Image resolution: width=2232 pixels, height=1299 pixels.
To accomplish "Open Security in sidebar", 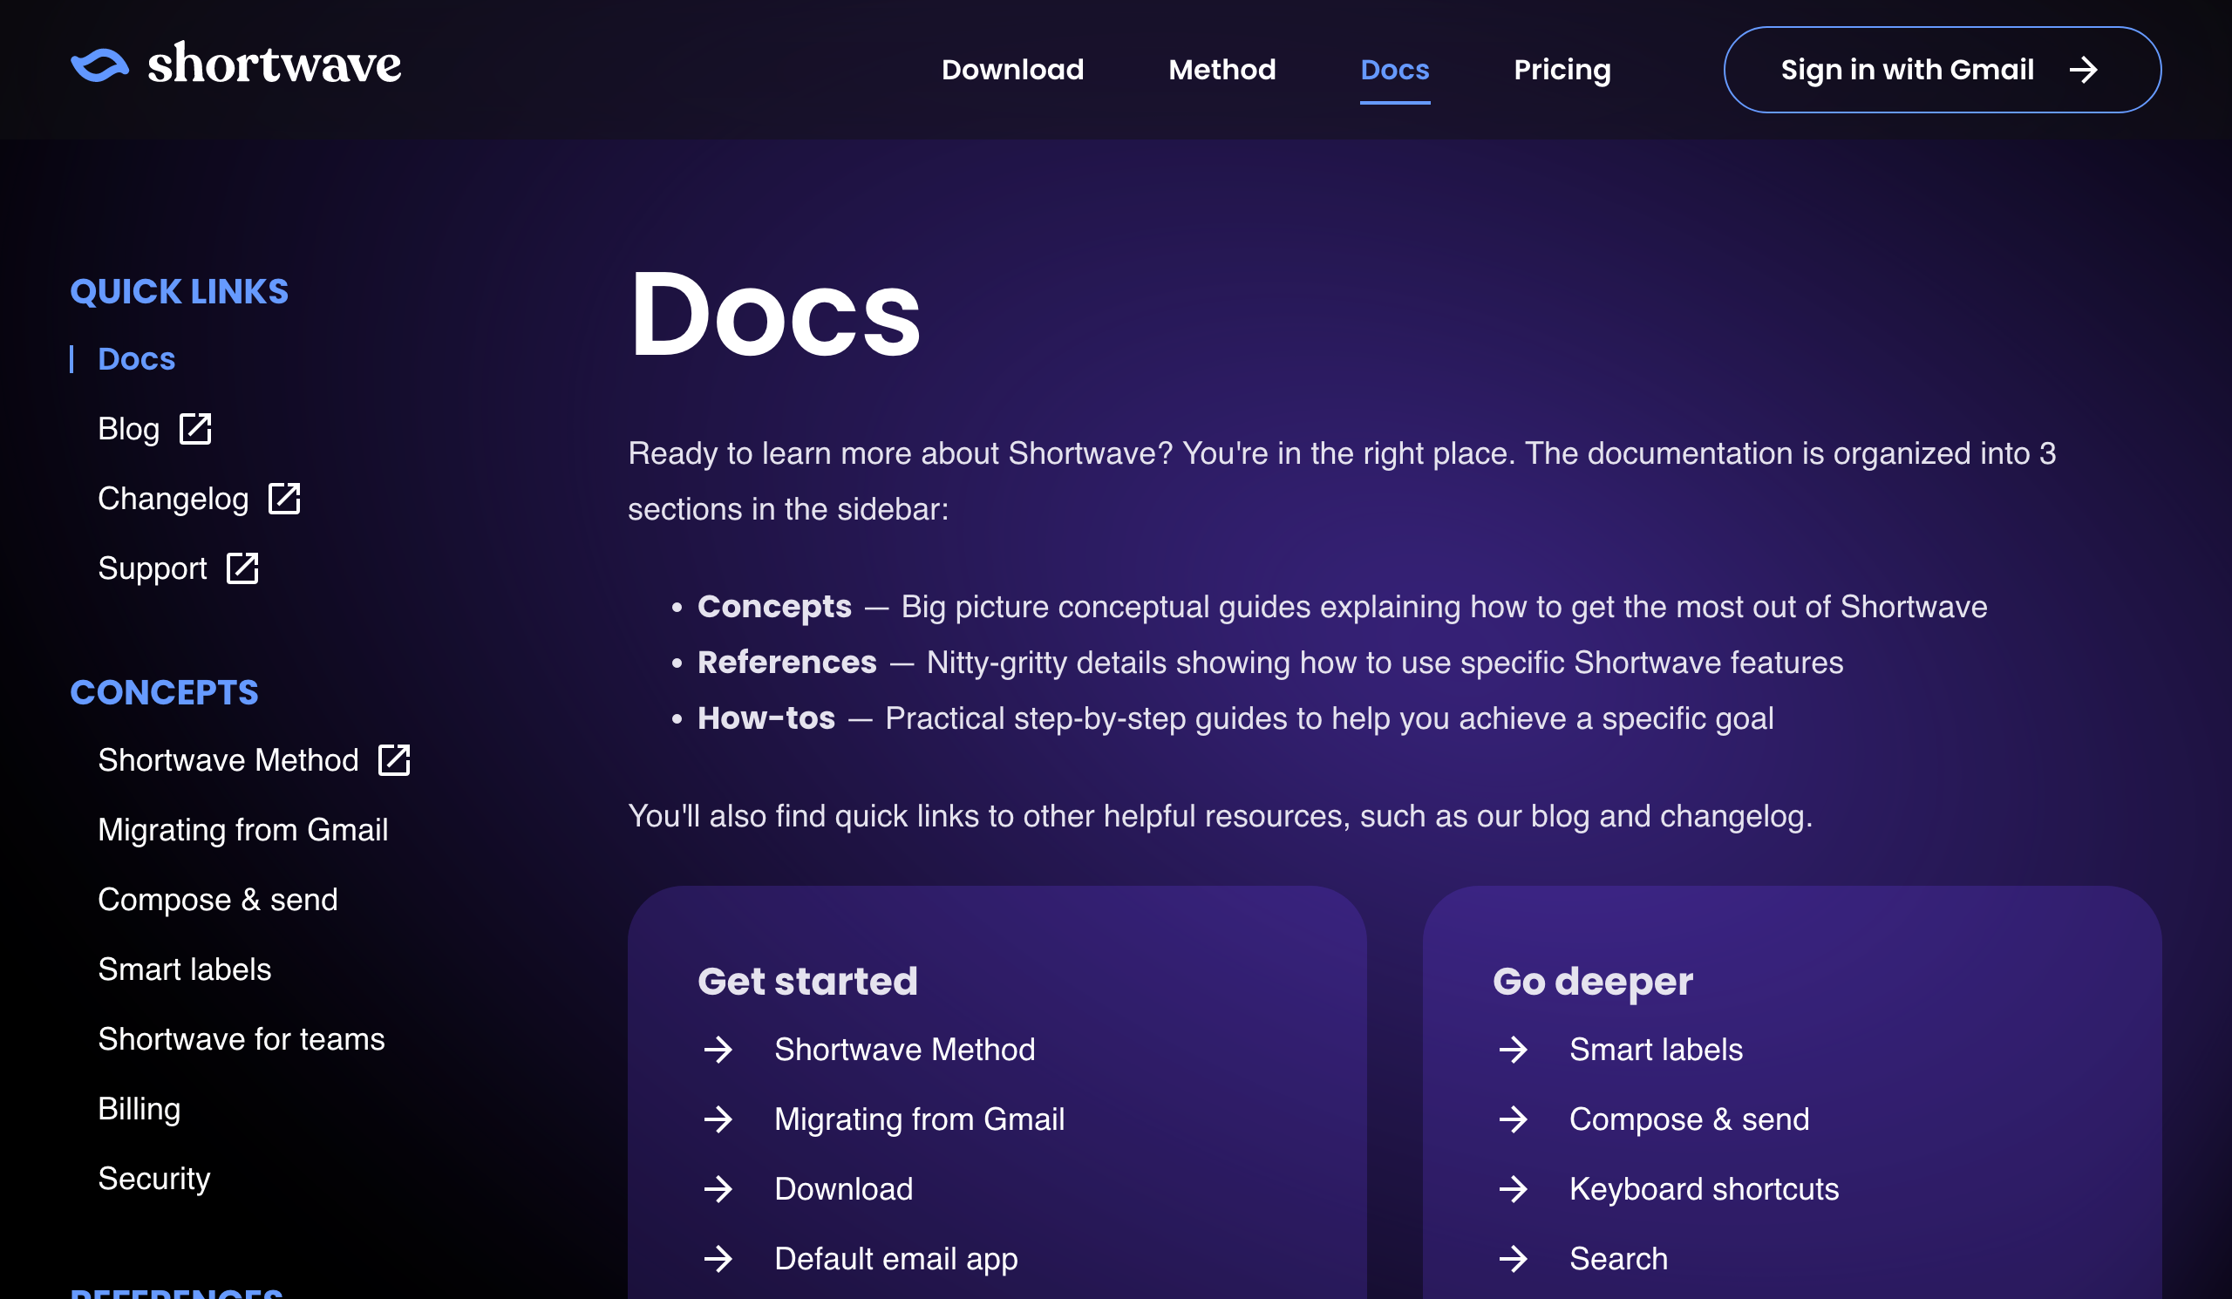I will (154, 1179).
